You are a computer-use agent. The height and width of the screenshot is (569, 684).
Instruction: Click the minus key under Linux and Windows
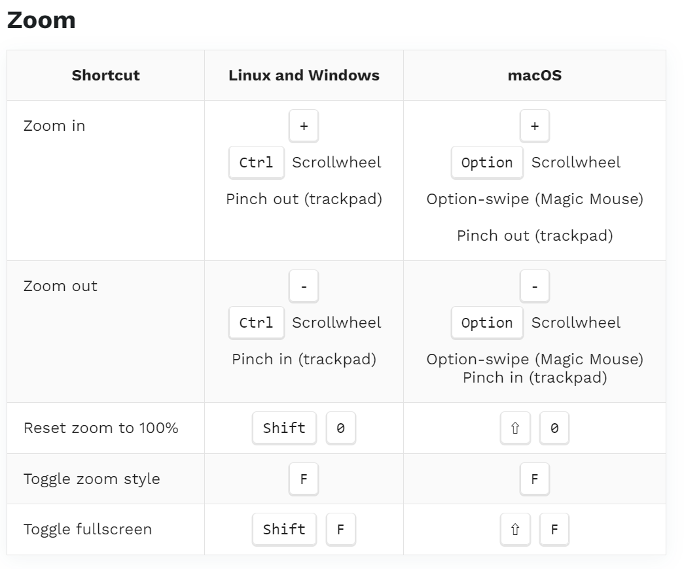pyautogui.click(x=304, y=286)
